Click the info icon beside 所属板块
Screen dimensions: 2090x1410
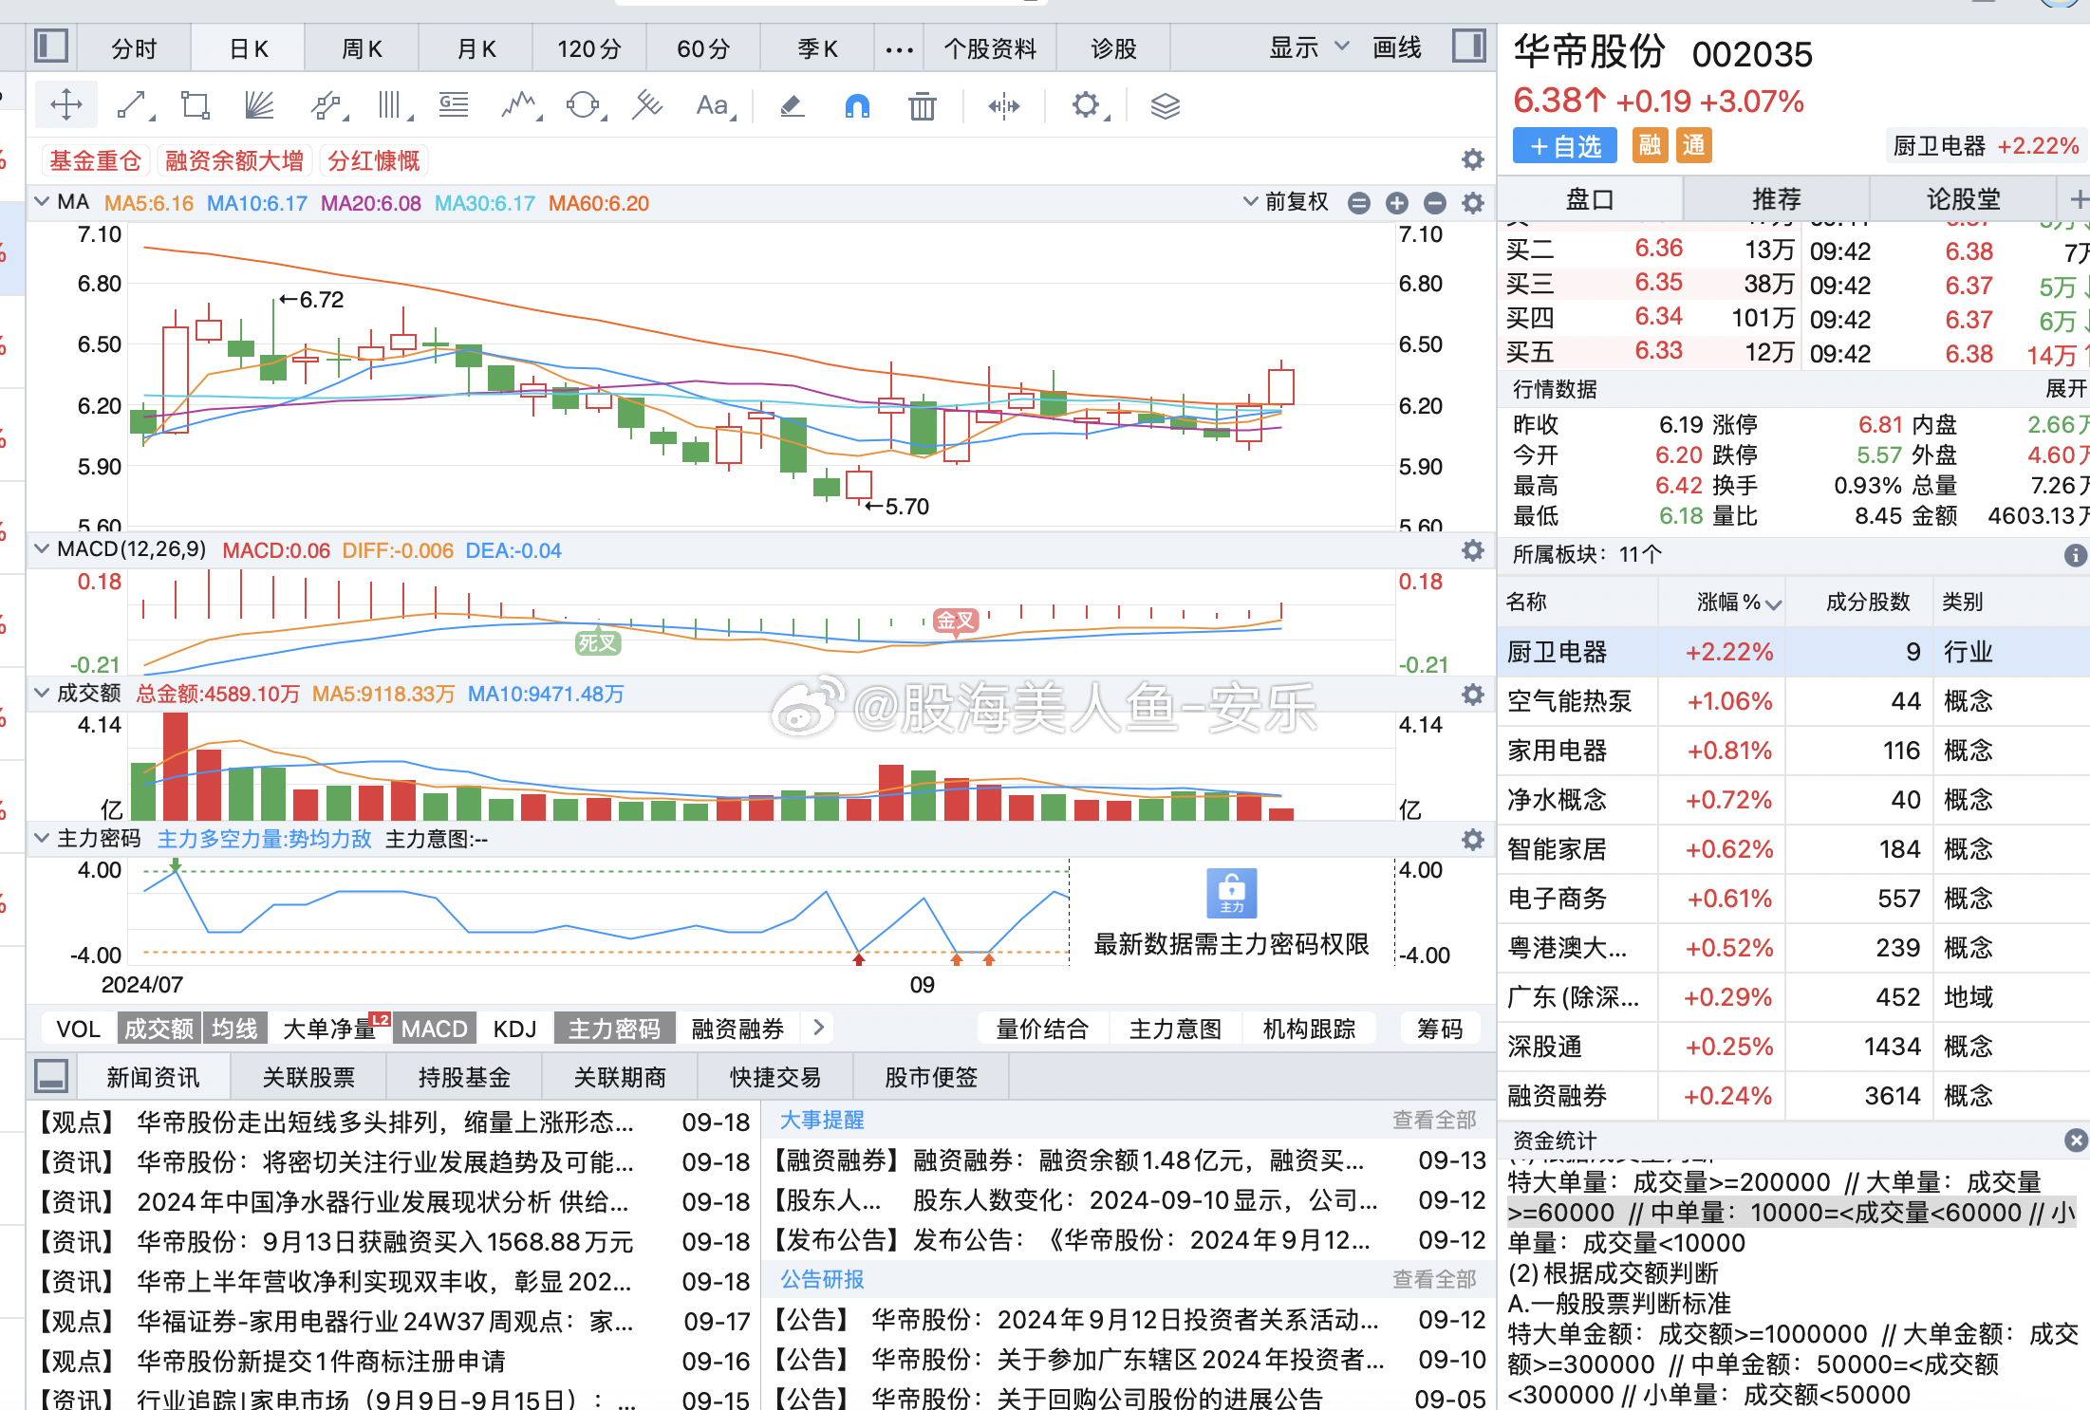[2076, 555]
